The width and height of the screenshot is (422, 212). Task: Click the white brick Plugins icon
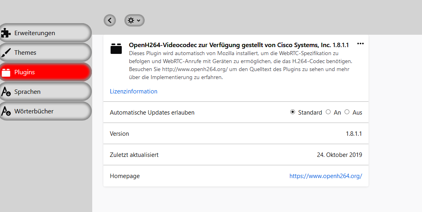click(x=6, y=72)
